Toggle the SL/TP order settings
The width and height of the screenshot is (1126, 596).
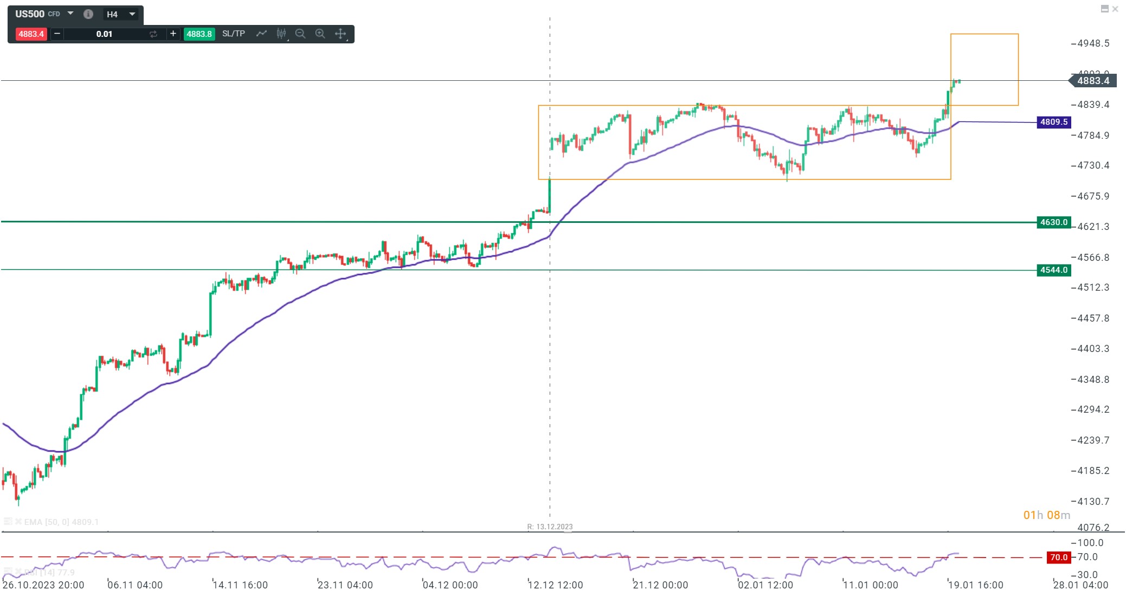(x=233, y=34)
